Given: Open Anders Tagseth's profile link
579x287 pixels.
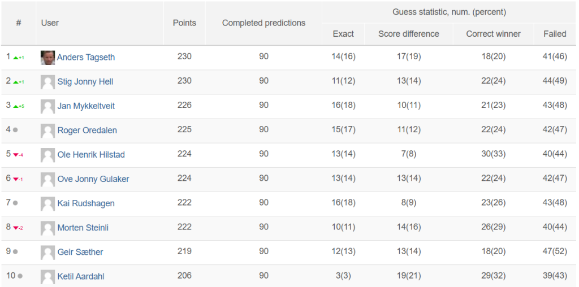Looking at the screenshot, I should (86, 58).
